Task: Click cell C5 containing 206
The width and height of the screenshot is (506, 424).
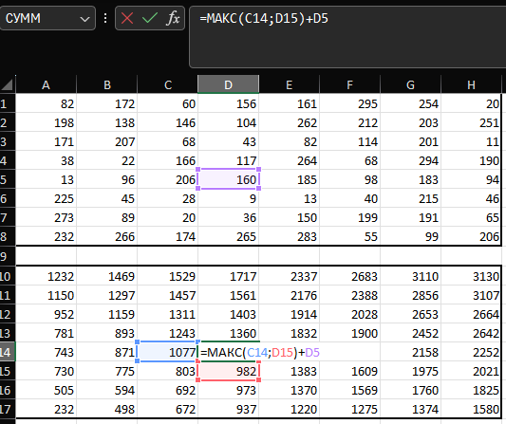Action: (167, 179)
